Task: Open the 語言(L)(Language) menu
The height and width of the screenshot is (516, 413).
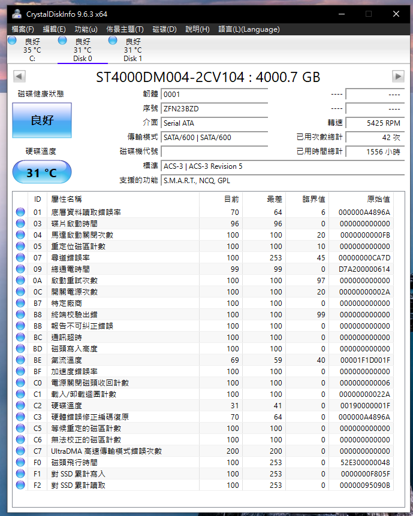Action: coord(249,29)
